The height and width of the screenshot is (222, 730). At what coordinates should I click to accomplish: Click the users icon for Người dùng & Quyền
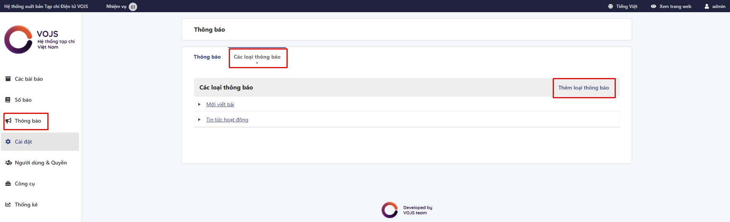pyautogui.click(x=8, y=163)
